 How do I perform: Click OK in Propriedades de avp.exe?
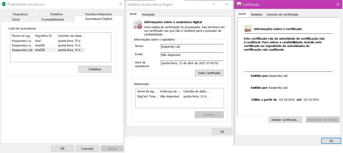pos(63,149)
